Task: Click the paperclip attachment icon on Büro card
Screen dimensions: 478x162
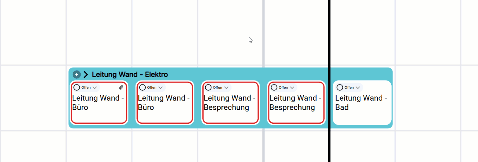Action: (x=121, y=87)
